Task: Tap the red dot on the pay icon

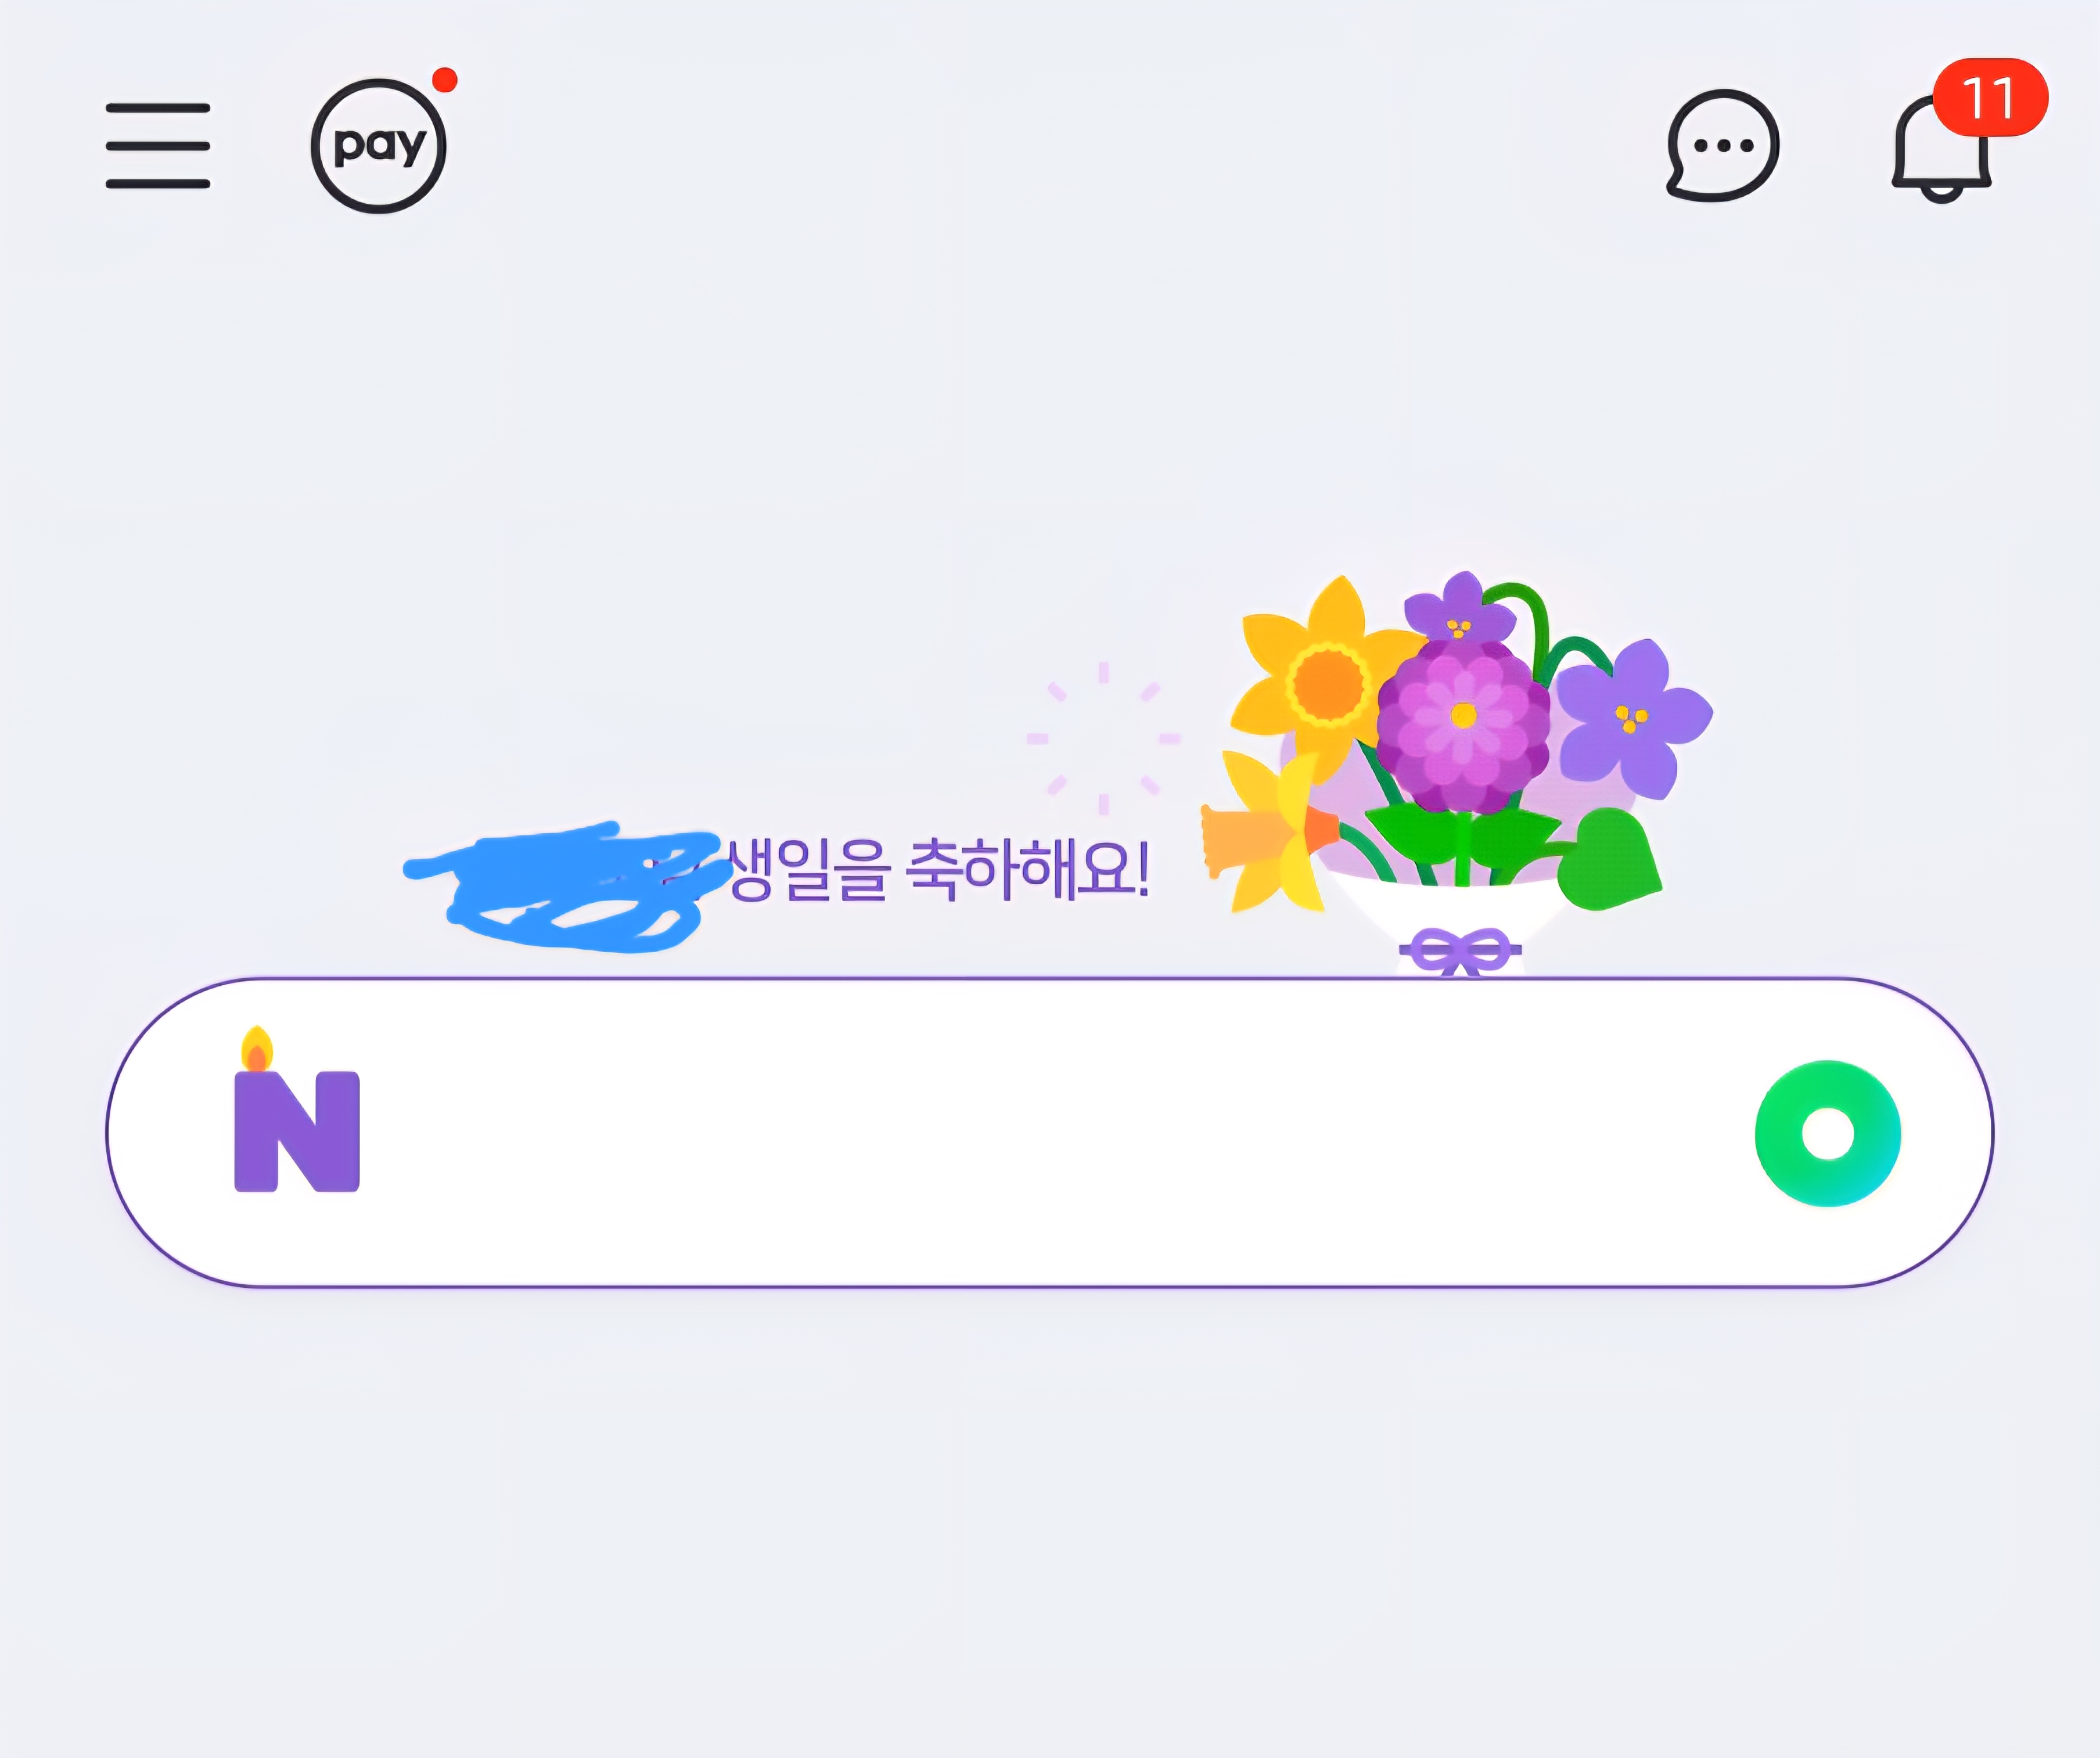Action: [x=445, y=80]
